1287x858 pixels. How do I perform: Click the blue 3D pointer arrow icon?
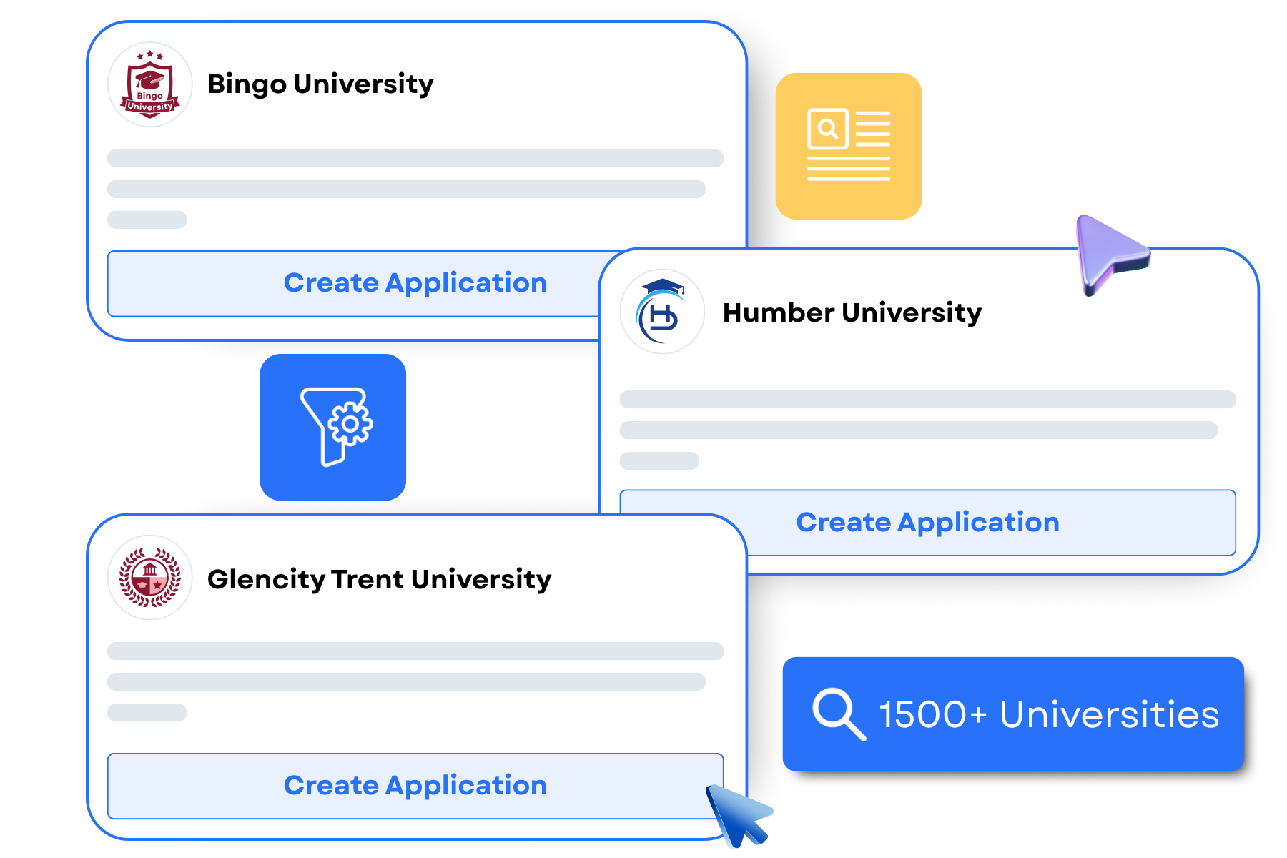coord(736,815)
